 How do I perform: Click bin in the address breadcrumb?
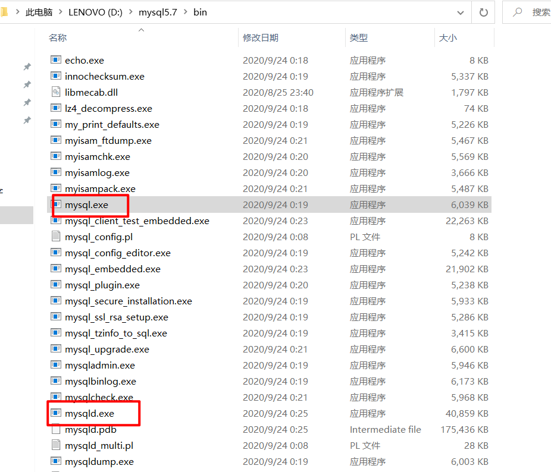[200, 12]
